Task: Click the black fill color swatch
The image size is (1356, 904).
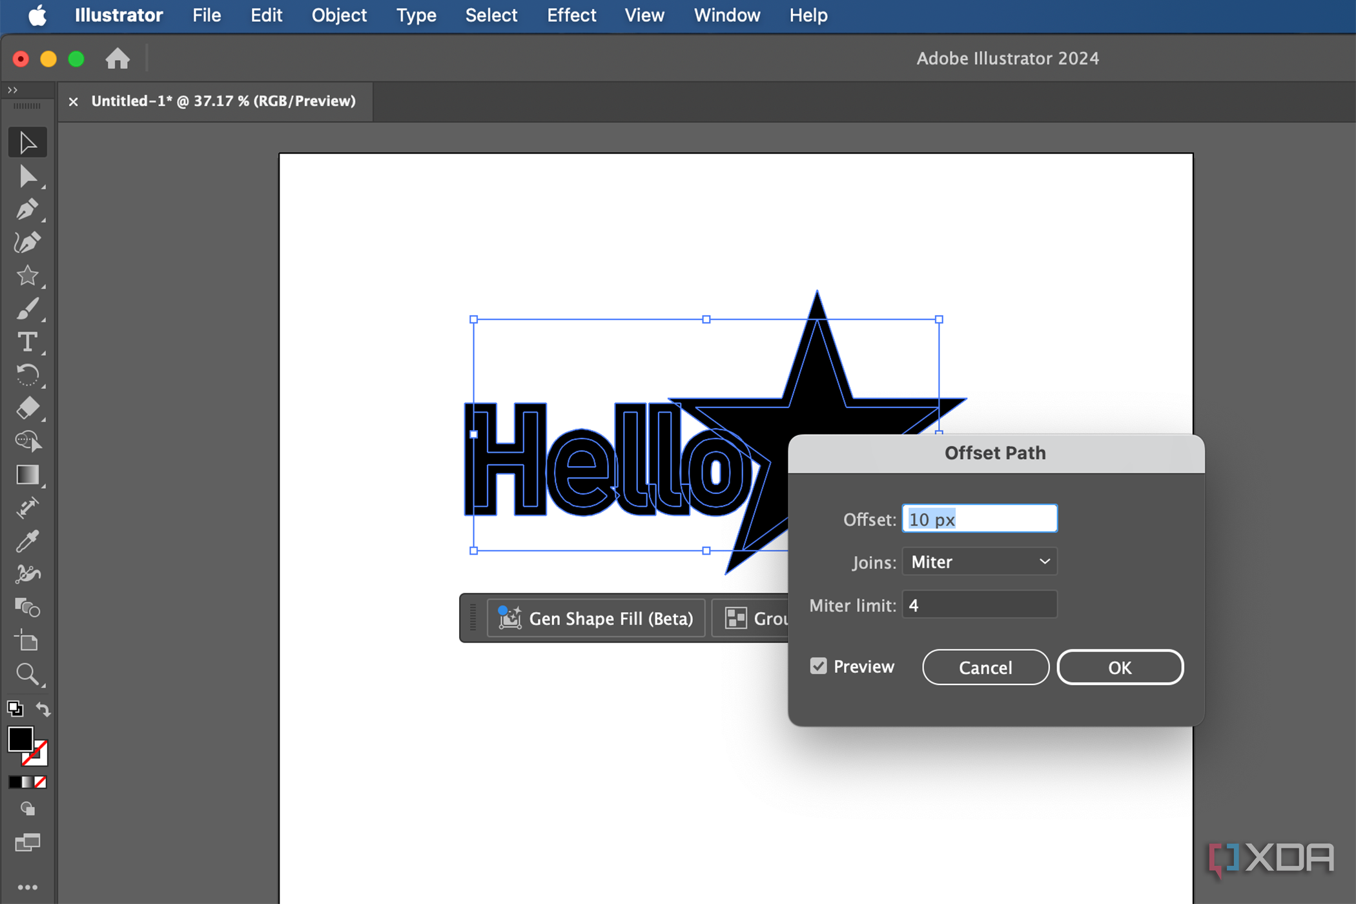Action: click(21, 739)
